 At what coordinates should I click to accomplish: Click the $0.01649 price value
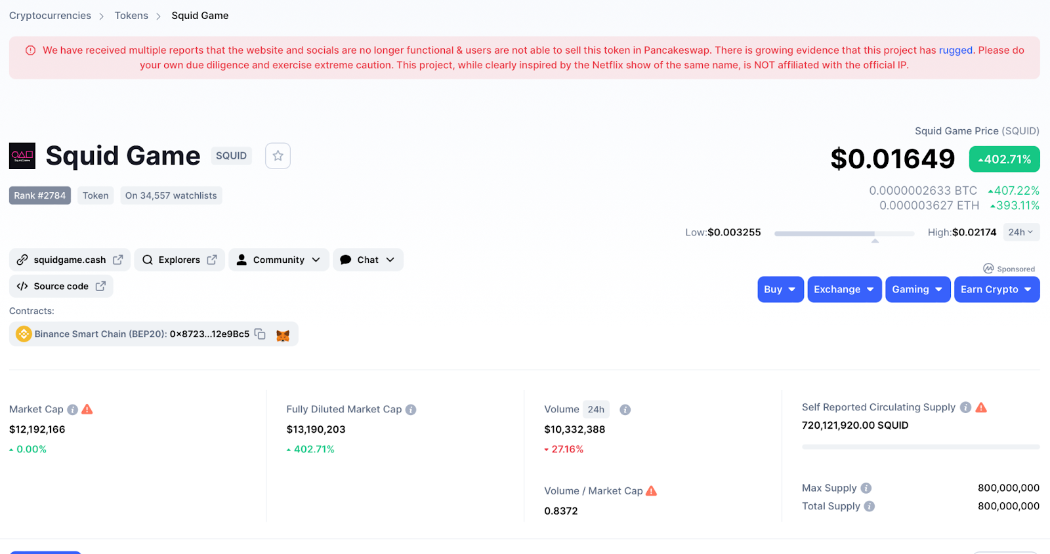(892, 159)
